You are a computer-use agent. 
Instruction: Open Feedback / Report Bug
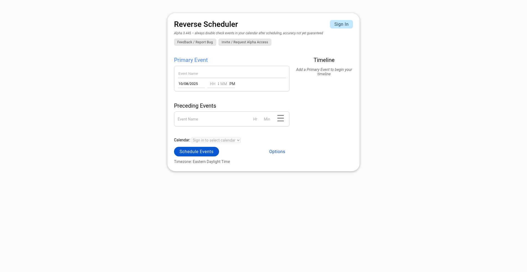click(195, 42)
